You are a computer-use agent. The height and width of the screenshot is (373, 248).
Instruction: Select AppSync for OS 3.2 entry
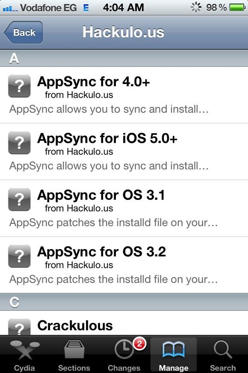(x=124, y=265)
